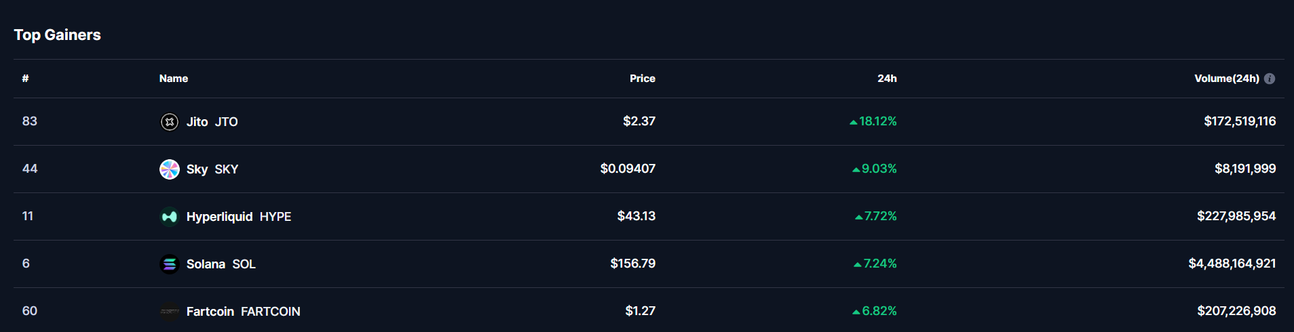This screenshot has width=1294, height=332.
Task: Click the Sky coin logo icon
Action: pyautogui.click(x=169, y=169)
